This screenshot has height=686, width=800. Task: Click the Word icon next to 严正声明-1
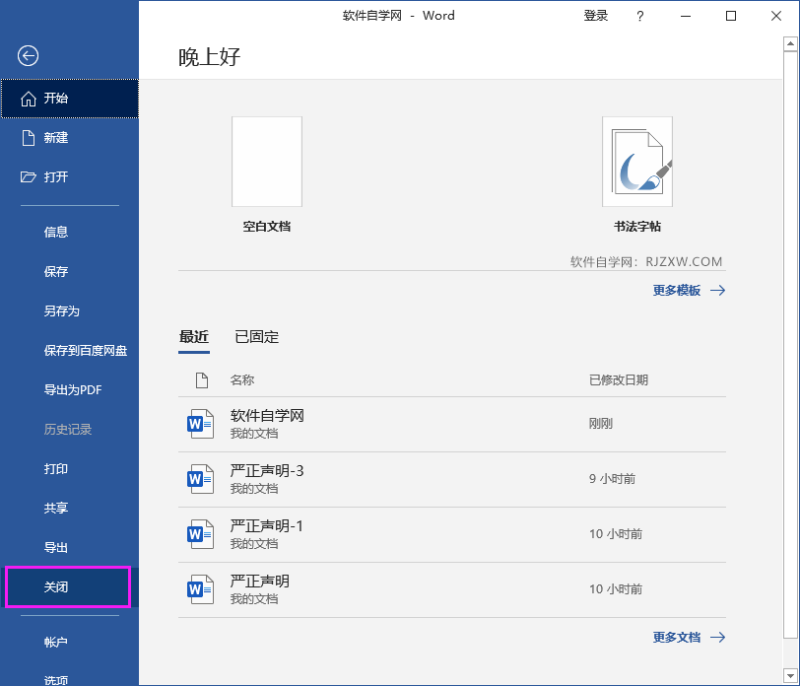(x=201, y=533)
